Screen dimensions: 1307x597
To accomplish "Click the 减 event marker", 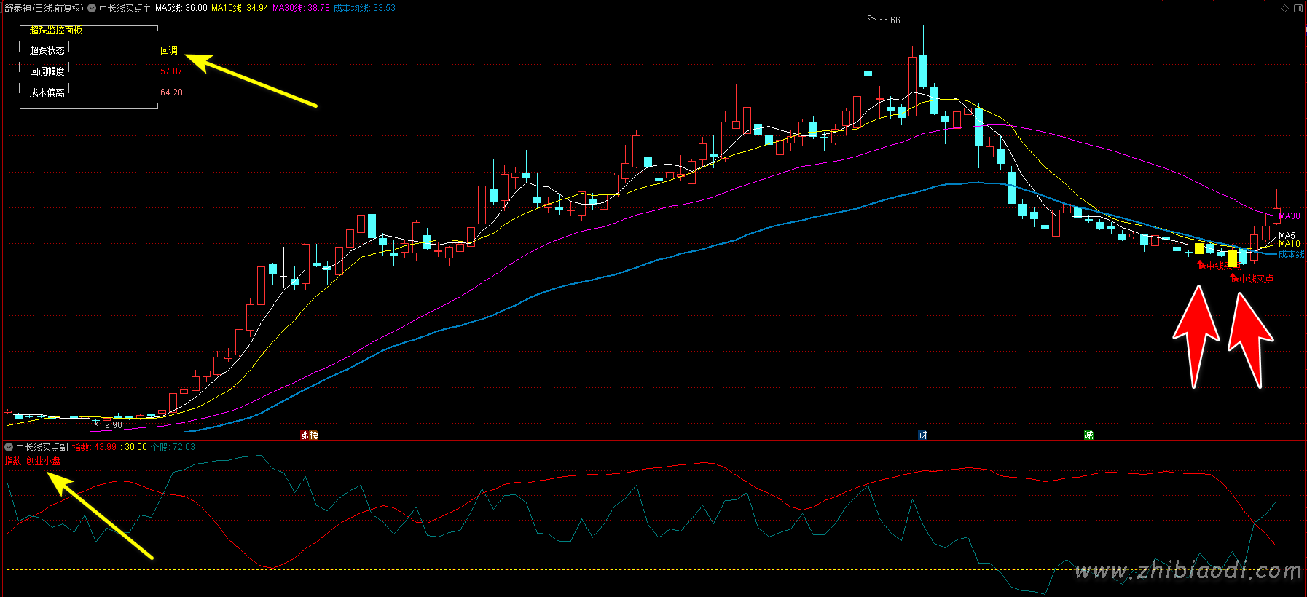I will [x=1088, y=435].
